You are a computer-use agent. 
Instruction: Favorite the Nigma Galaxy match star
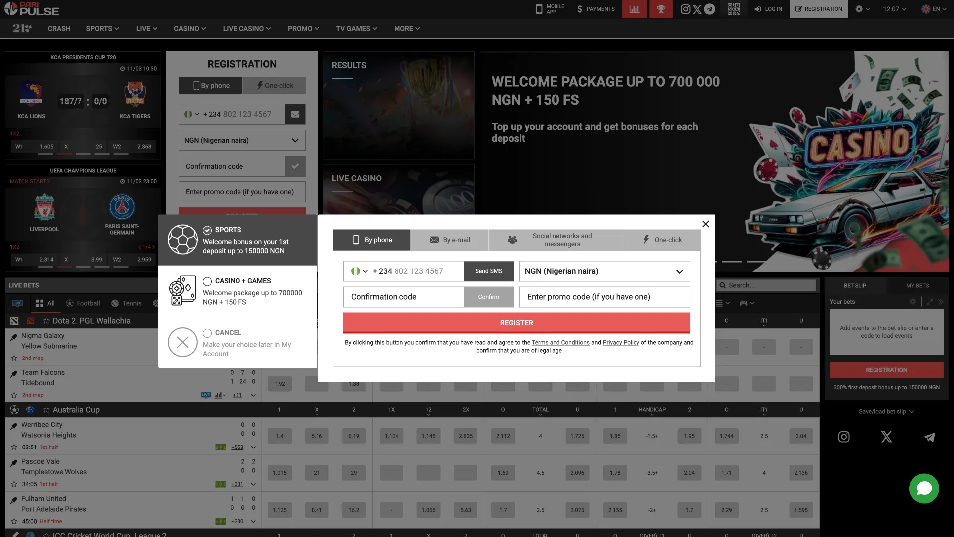tap(14, 358)
